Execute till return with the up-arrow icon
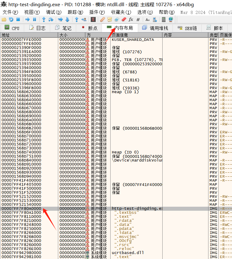 (x=77, y=19)
